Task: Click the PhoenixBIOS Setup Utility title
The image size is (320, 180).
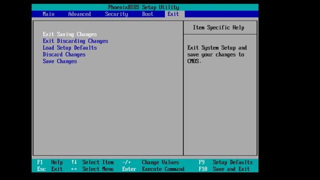Action: point(143,7)
